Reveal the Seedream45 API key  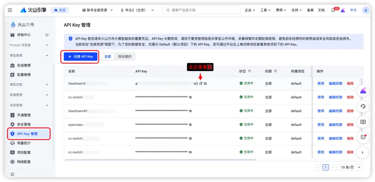point(190,111)
